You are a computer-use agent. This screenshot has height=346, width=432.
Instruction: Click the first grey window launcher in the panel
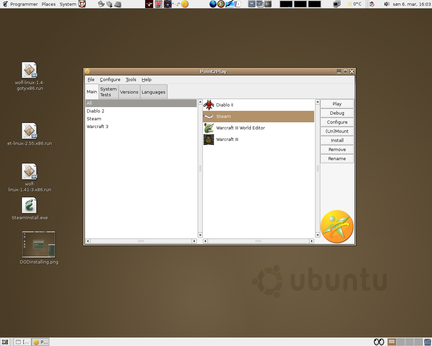[252, 4]
